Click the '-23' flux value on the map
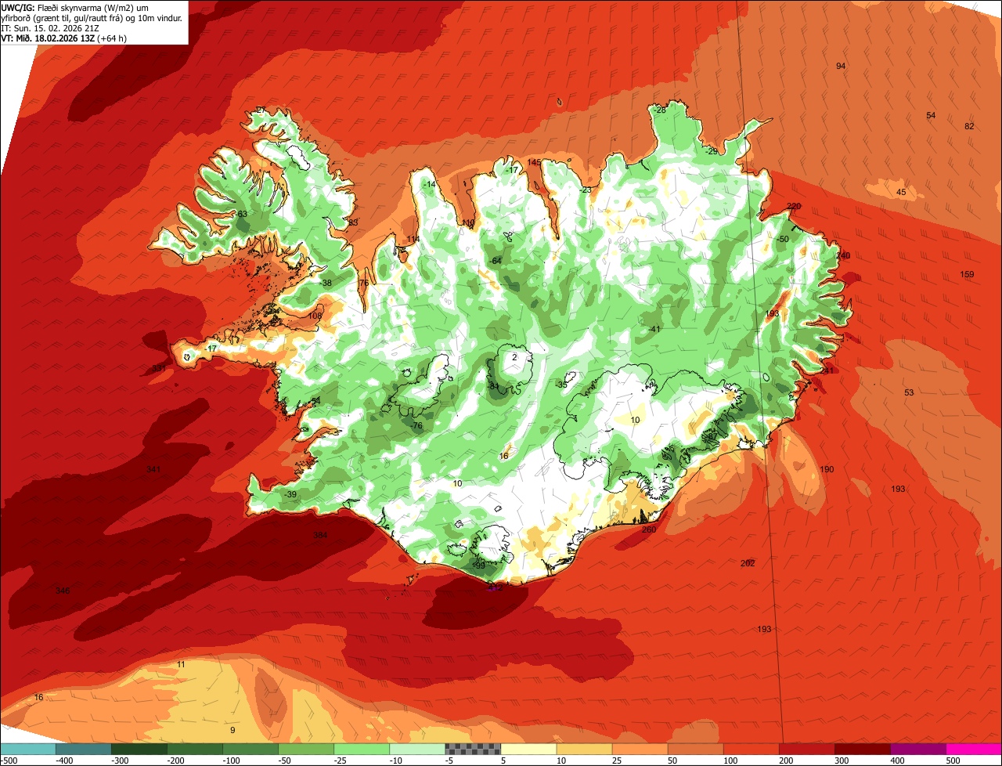This screenshot has height=766, width=1002. (x=586, y=190)
